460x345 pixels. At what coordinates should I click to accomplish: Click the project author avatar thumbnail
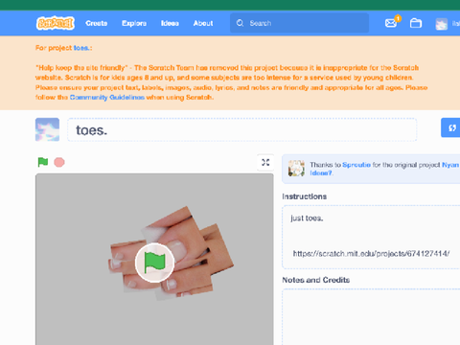point(47,129)
